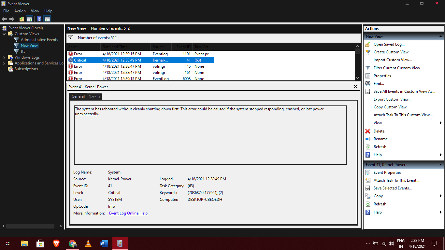Open the View submenu arrow in Actions
This screenshot has height=250, width=445.
coord(441,123)
